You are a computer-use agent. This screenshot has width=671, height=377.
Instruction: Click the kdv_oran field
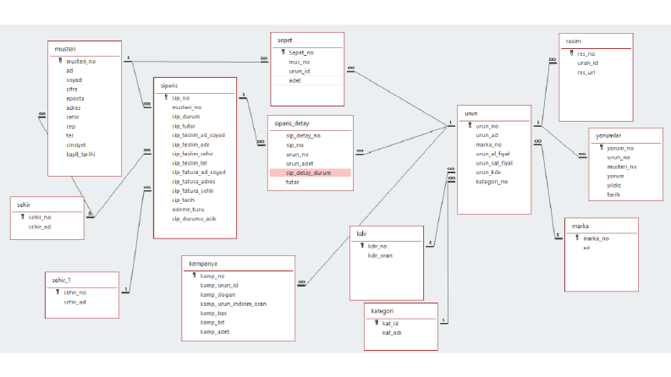click(380, 255)
